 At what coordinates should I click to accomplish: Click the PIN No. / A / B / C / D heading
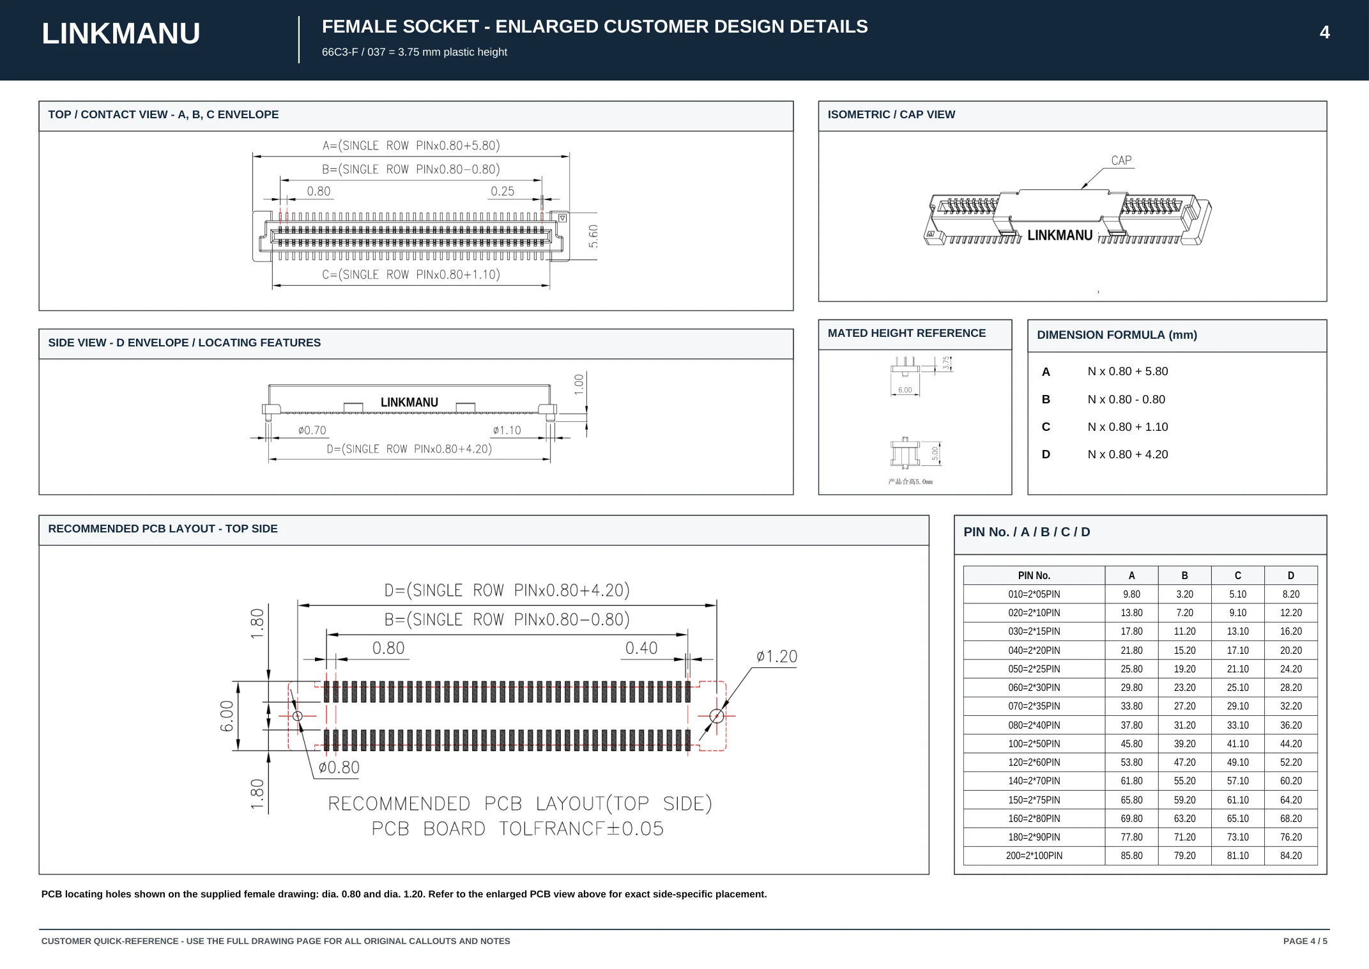pos(1027,532)
